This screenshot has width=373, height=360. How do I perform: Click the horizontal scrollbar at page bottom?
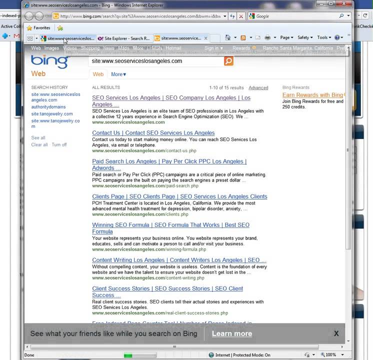[x=174, y=346]
